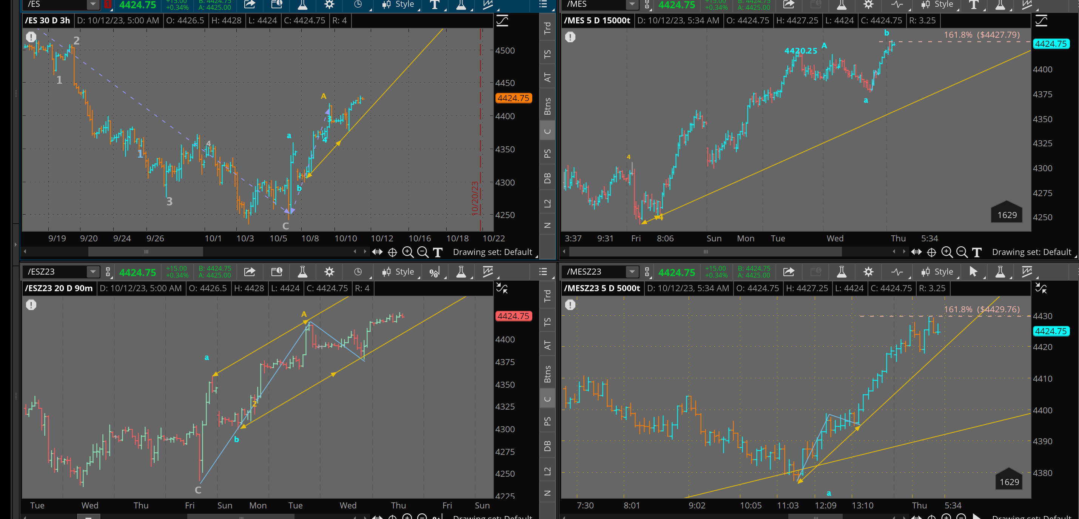Open Drawing set: Default menu in /ES chart
The image size is (1079, 519).
pyautogui.click(x=493, y=252)
